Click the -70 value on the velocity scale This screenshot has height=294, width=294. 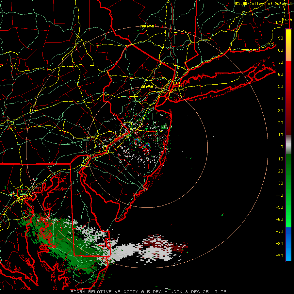pyautogui.click(x=279, y=231)
